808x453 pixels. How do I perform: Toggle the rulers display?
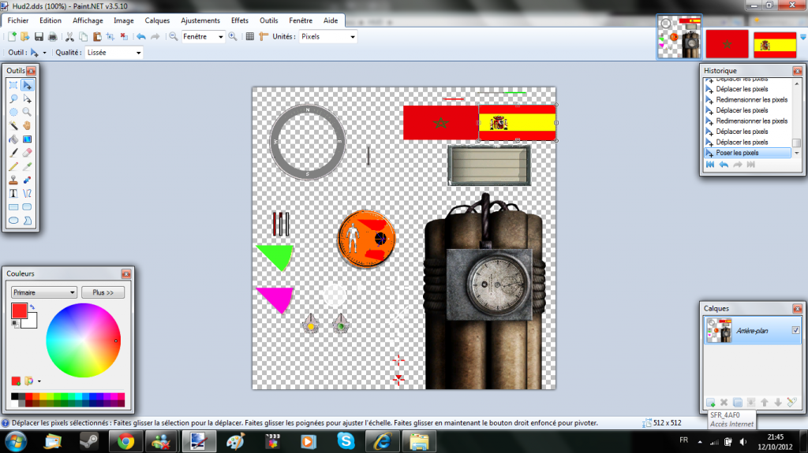[264, 36]
